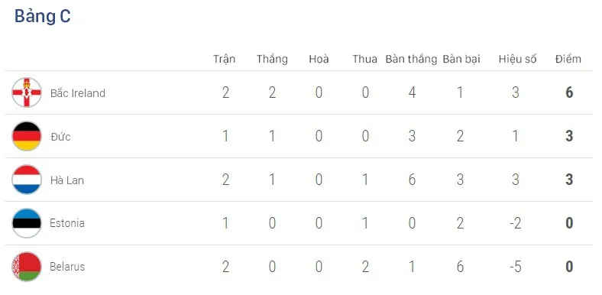Open the Bắc Ireland team link
This screenshot has height=295, width=602.
coord(78,93)
